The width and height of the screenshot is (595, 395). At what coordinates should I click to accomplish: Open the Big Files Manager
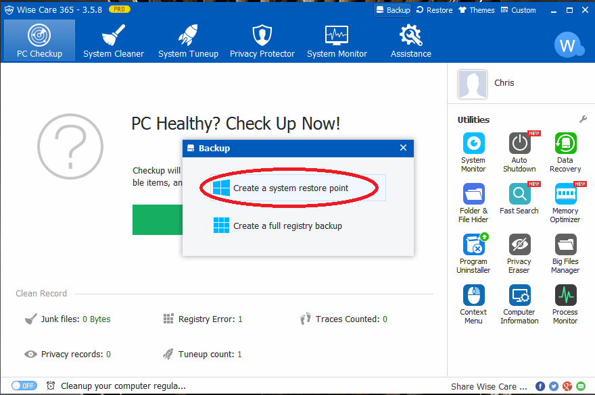coord(565,245)
